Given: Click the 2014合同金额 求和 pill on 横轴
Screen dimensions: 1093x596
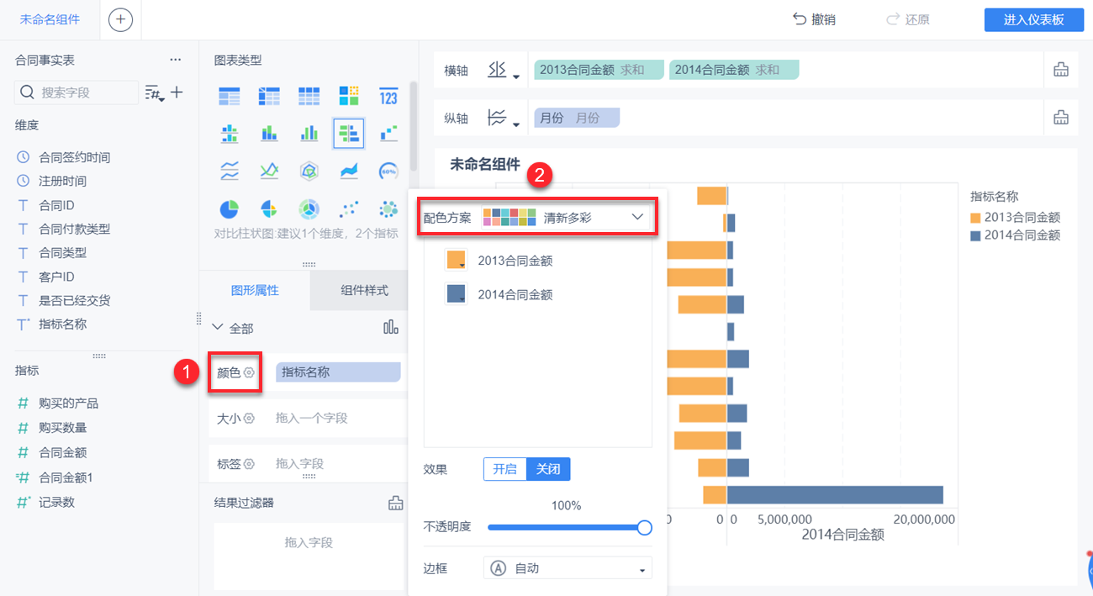Looking at the screenshot, I should click(x=734, y=70).
